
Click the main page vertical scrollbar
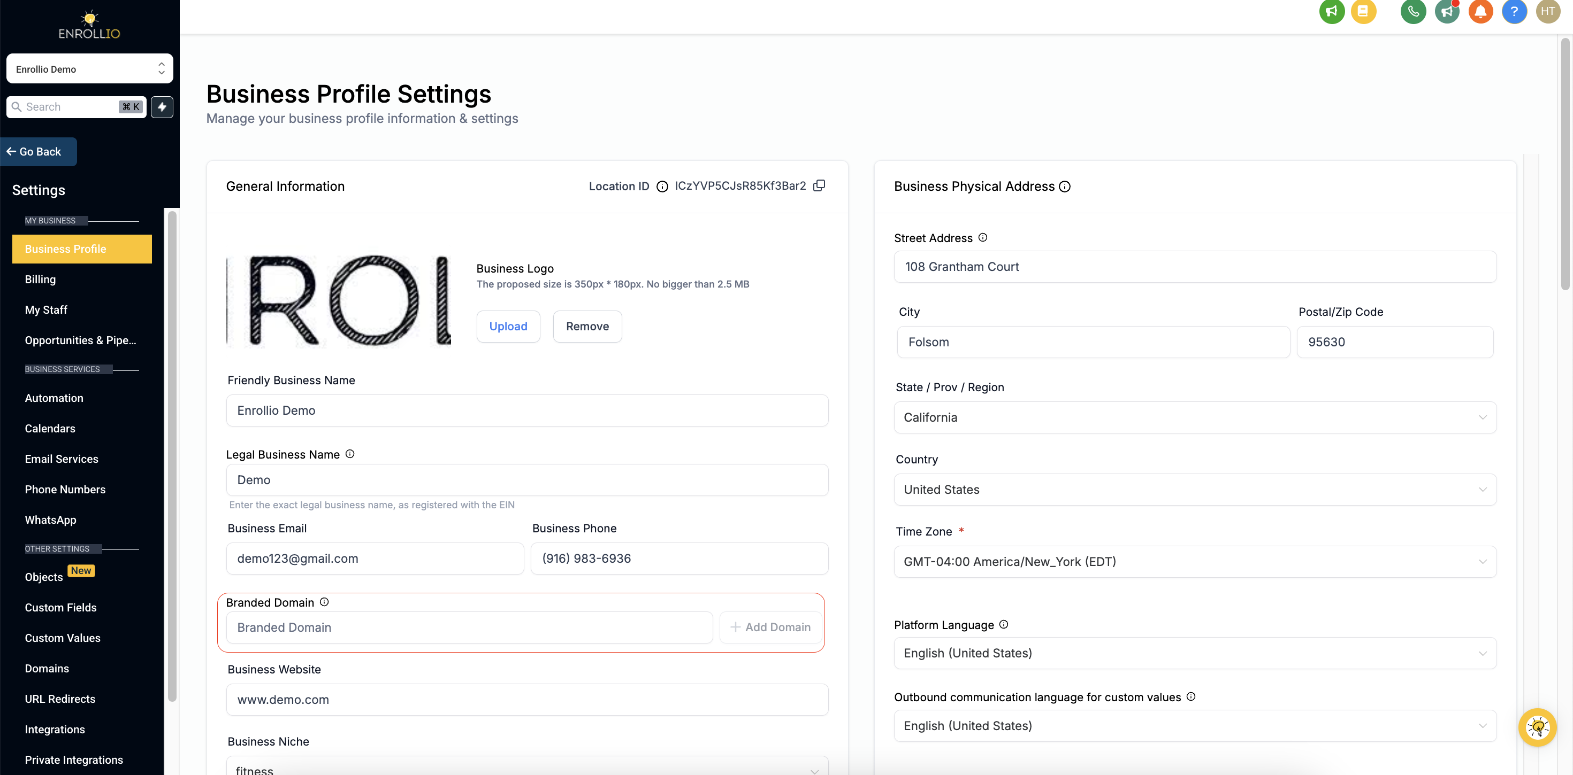pyautogui.click(x=1565, y=165)
